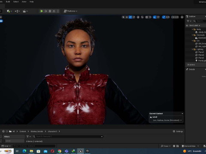
Task: Open Derived Data dropdown
Action: pyautogui.click(x=190, y=146)
